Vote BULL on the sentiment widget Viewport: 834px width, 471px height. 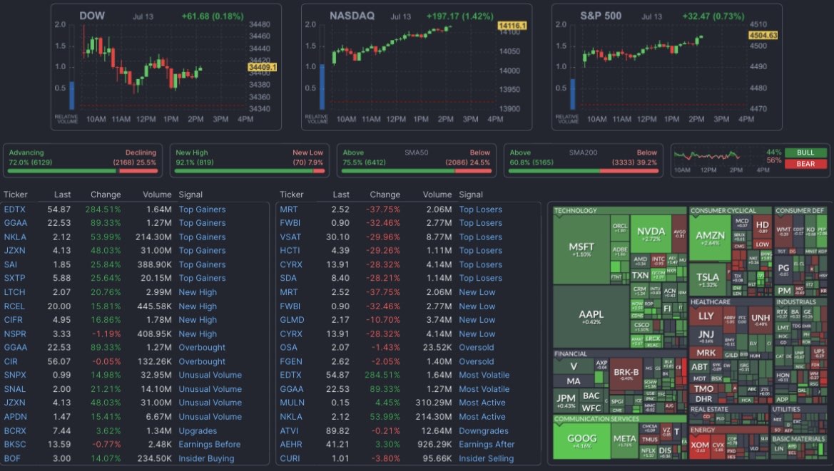[805, 152]
